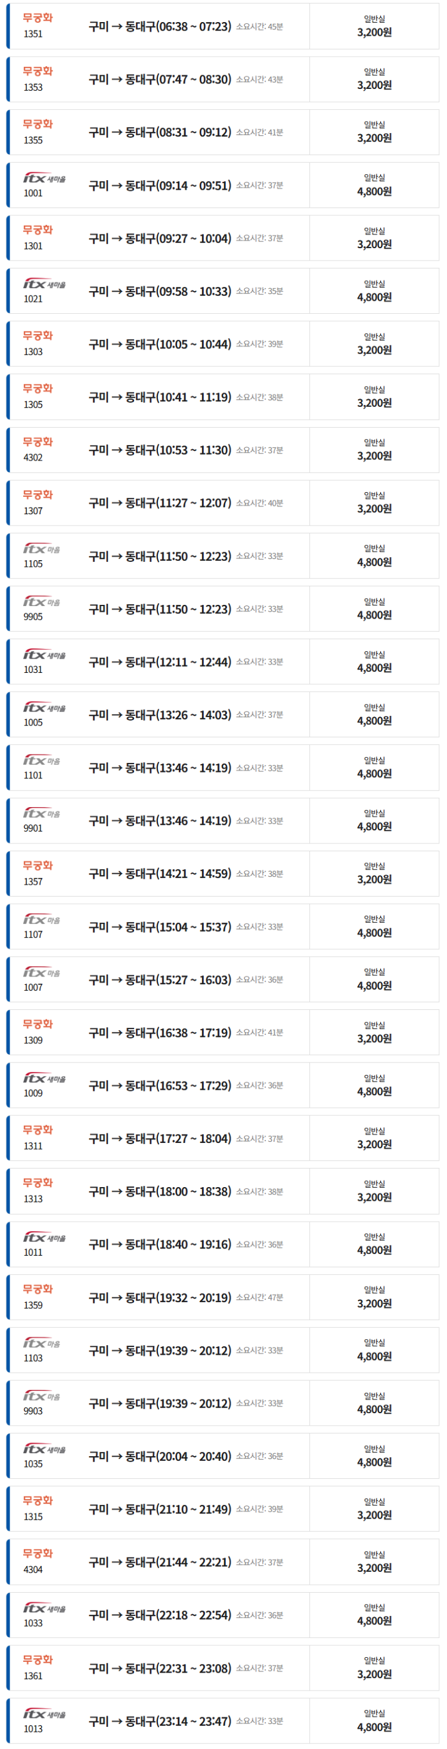
Task: Click the ITX-Saemaeul logo for train 1031
Action: point(44,655)
